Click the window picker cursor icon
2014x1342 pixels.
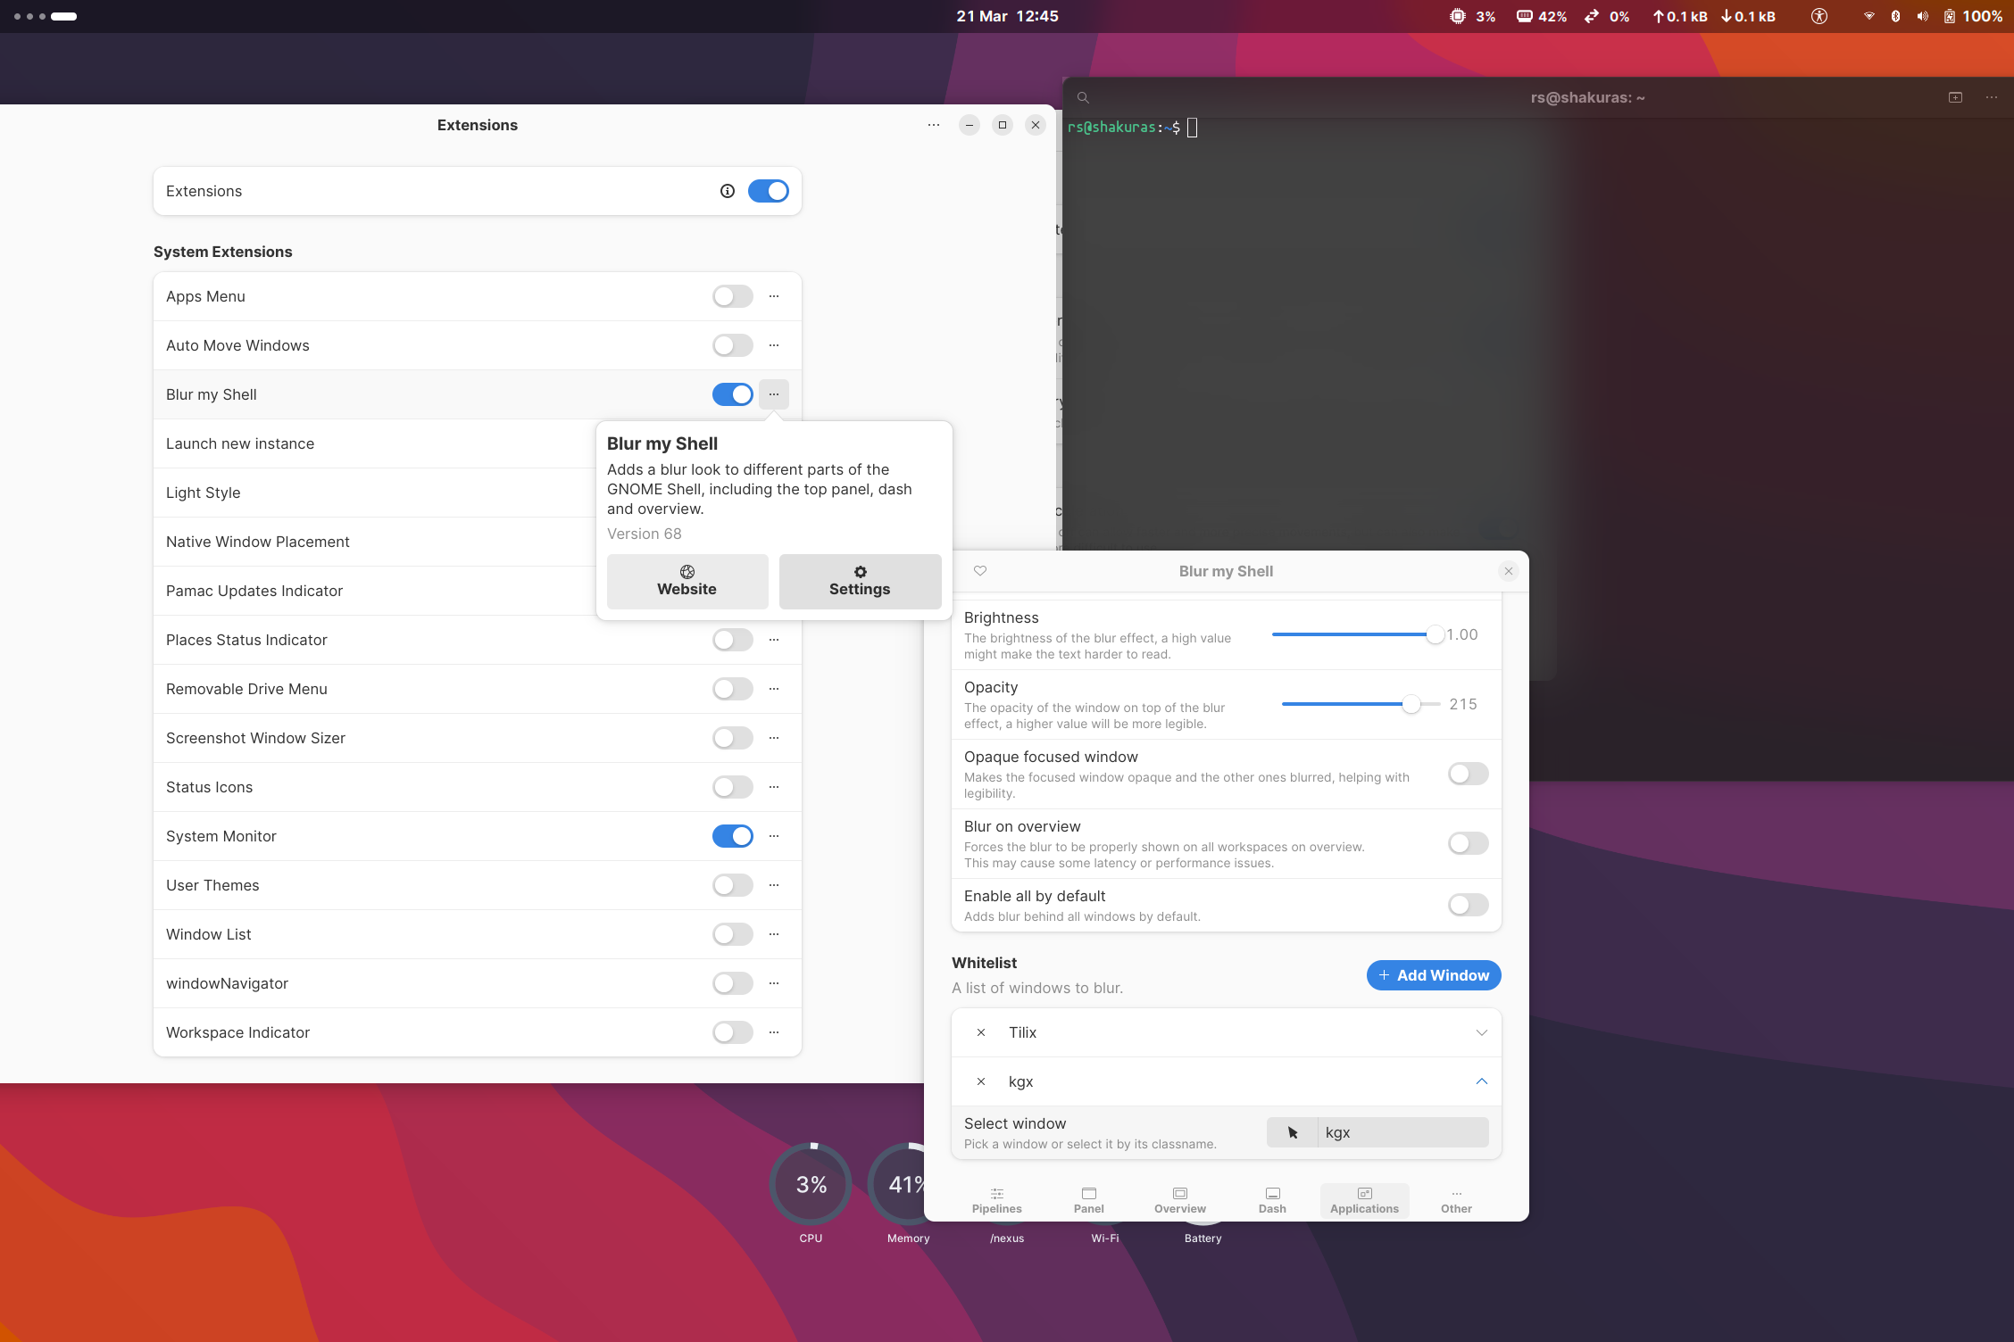1292,1132
